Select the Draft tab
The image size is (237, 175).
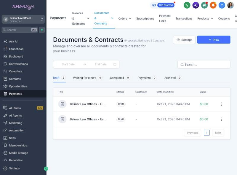[59, 78]
